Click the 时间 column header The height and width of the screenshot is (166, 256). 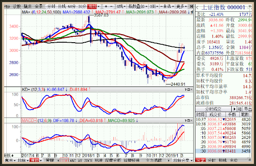pyautogui.click(x=200, y=115)
